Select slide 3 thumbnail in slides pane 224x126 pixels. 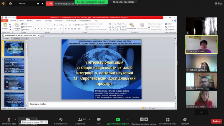click(14, 82)
